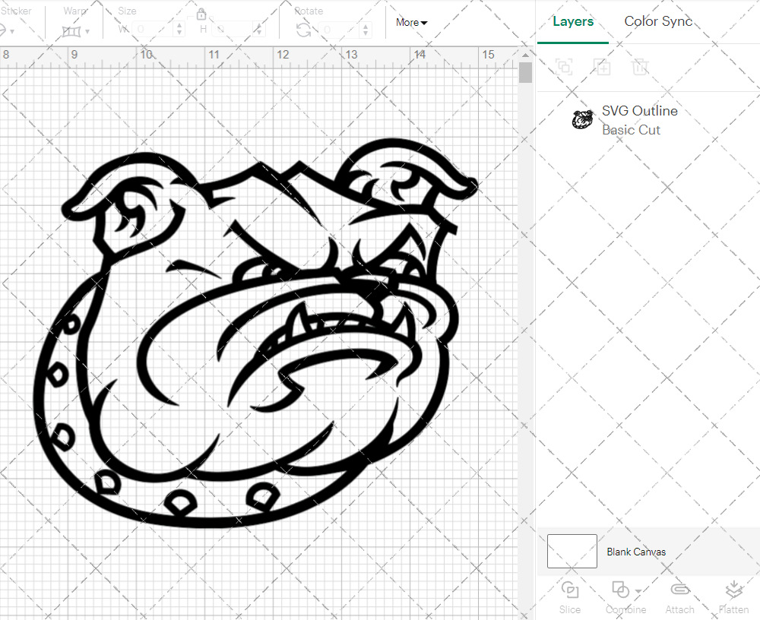Select the Flatten tool
Image resolution: width=760 pixels, height=620 pixels.
(733, 596)
